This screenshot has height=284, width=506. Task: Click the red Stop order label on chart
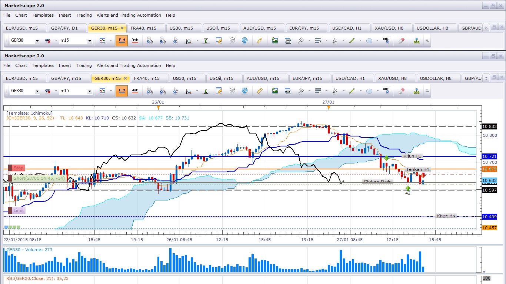tap(16, 168)
